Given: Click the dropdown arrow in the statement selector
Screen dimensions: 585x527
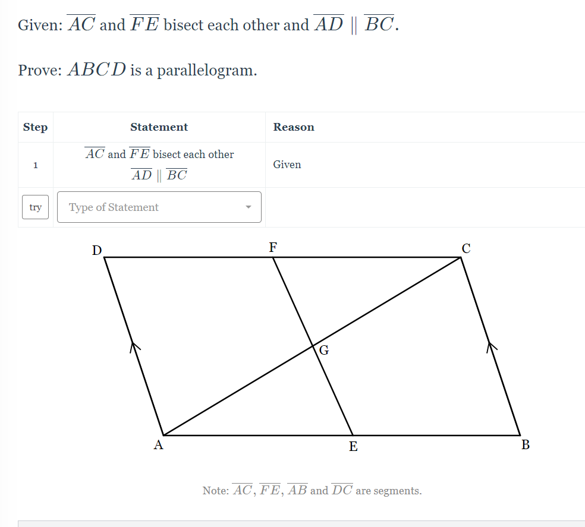Looking at the screenshot, I should coord(249,207).
